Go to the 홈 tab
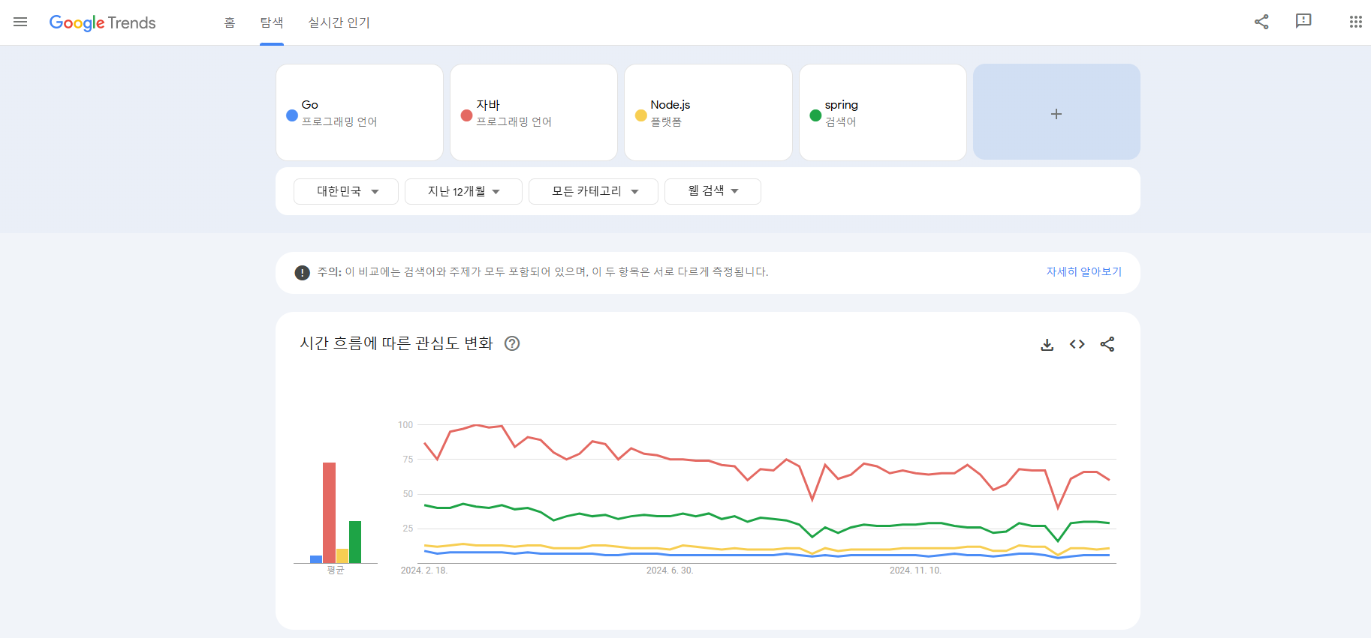Screen dimensions: 1371x638 pos(230,22)
